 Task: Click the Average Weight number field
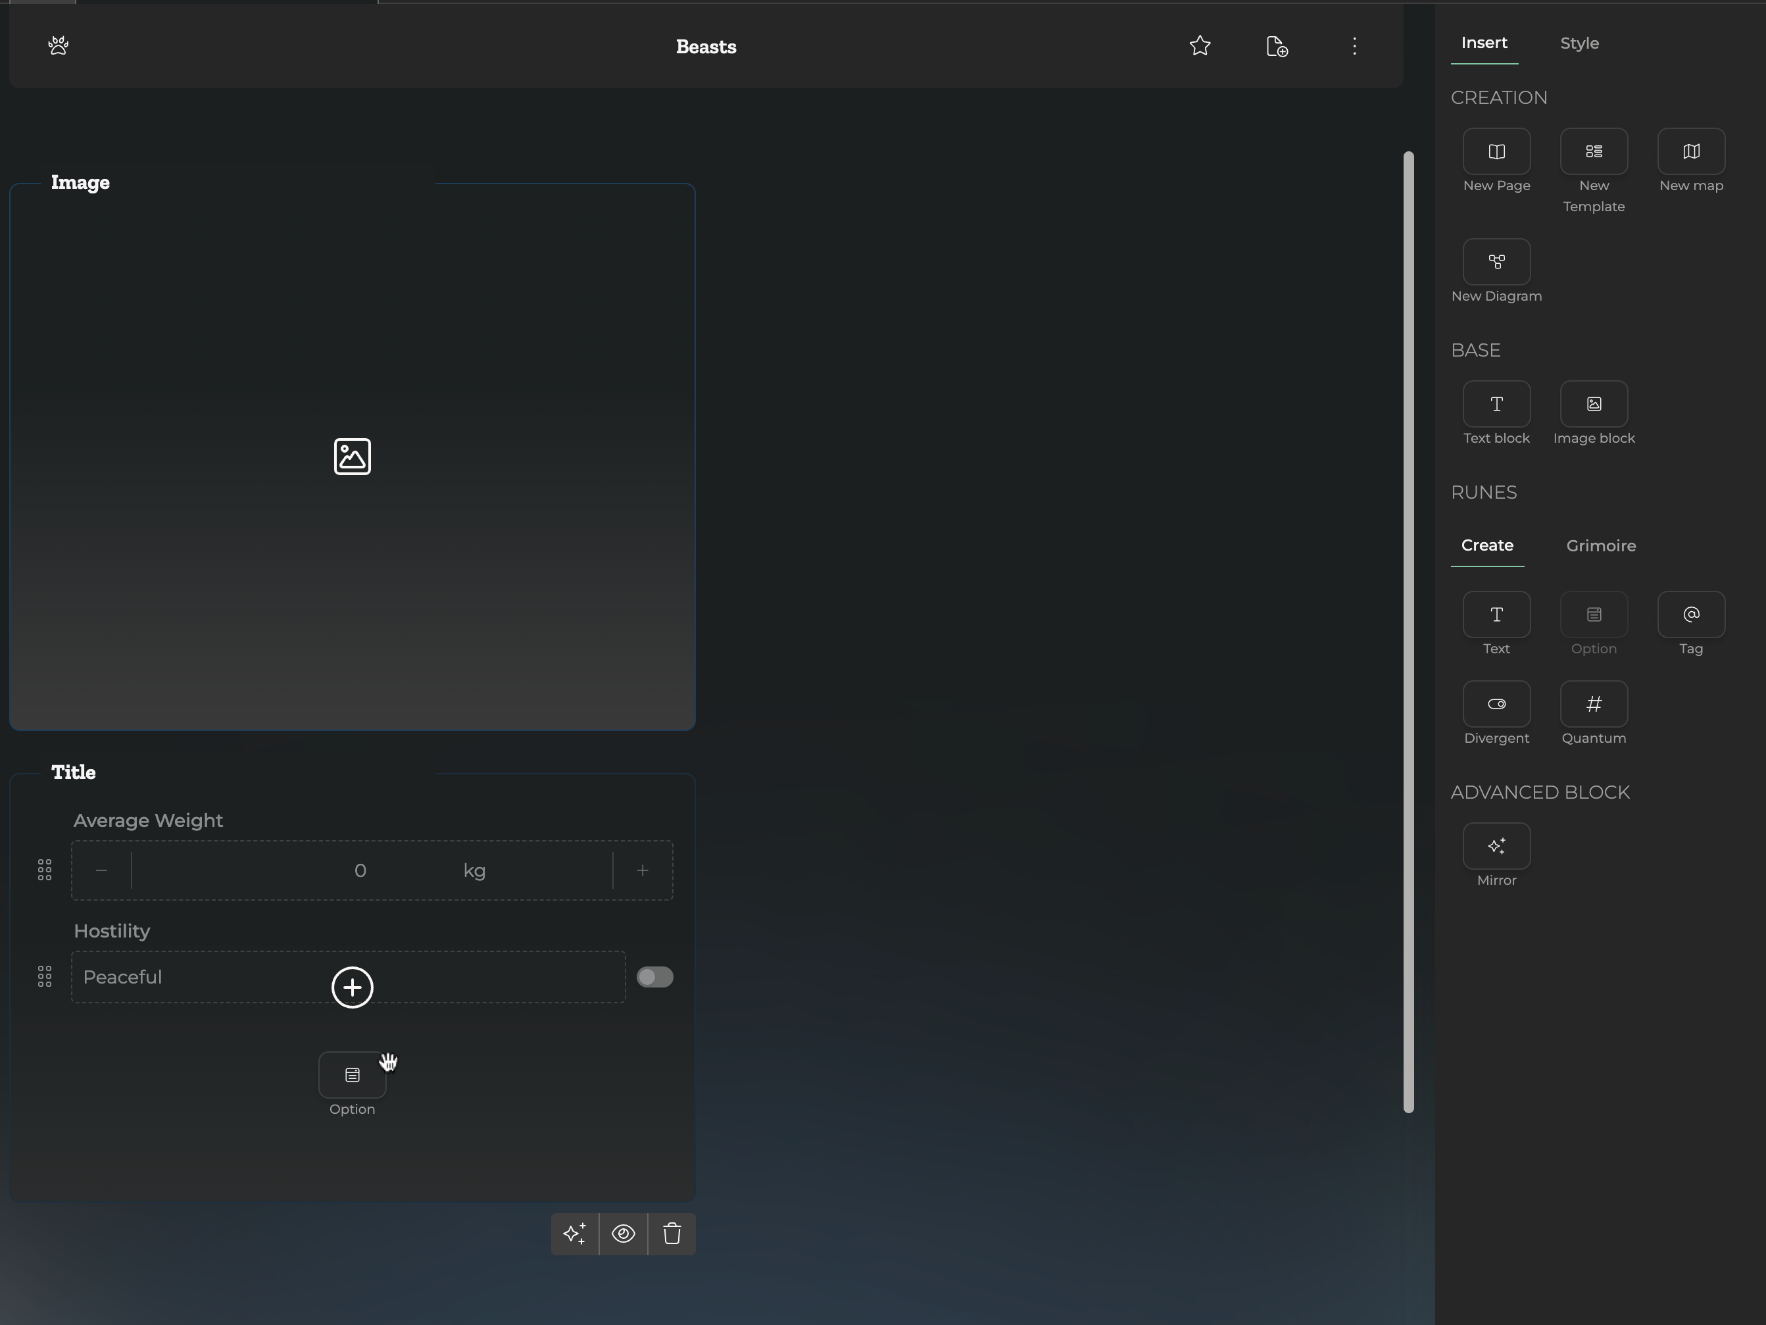tap(359, 870)
